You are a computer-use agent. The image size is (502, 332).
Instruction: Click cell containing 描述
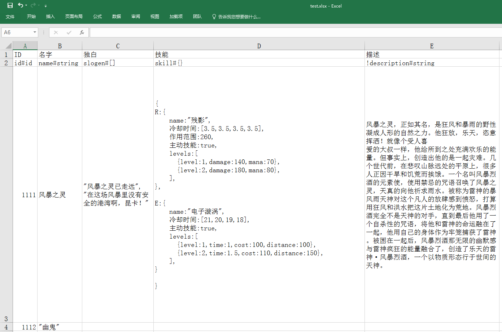pos(432,54)
